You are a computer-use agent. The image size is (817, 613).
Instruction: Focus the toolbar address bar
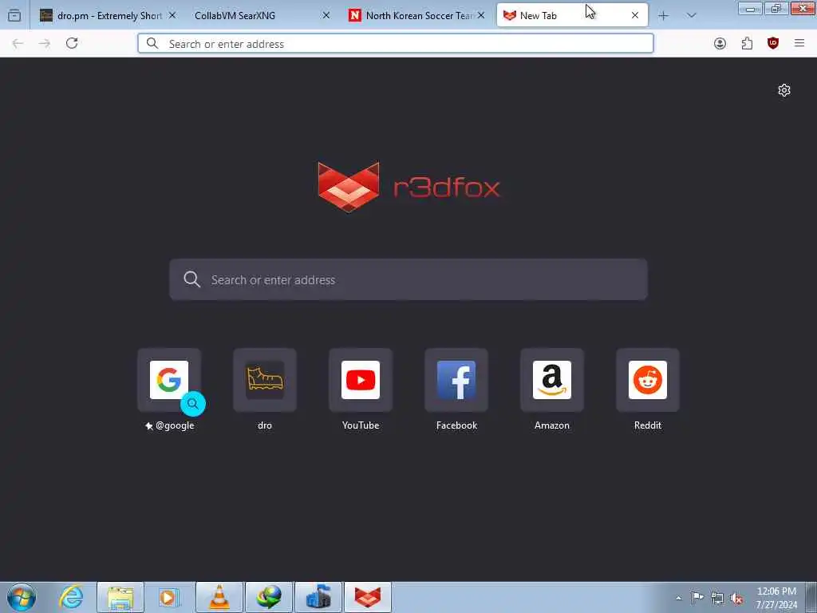[x=395, y=43]
